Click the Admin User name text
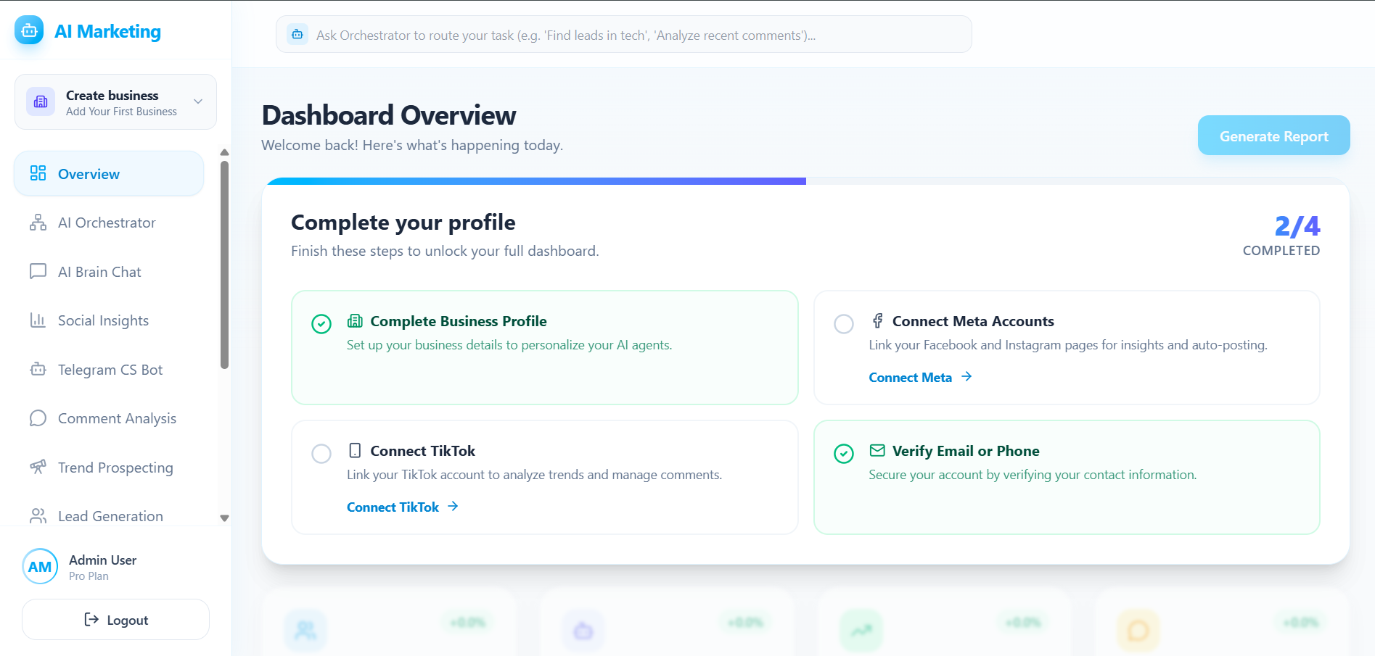Viewport: 1375px width, 656px height. [x=102, y=560]
